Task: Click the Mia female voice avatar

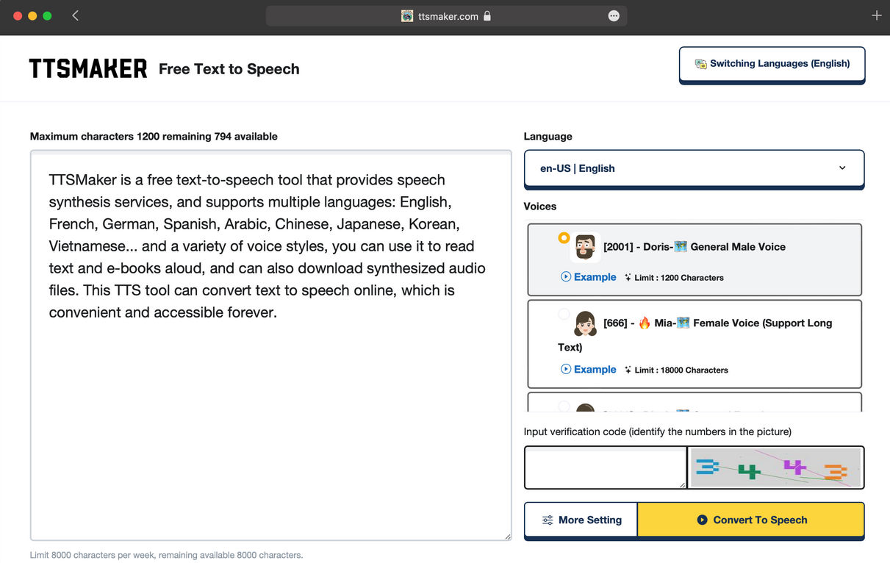Action: click(x=585, y=323)
